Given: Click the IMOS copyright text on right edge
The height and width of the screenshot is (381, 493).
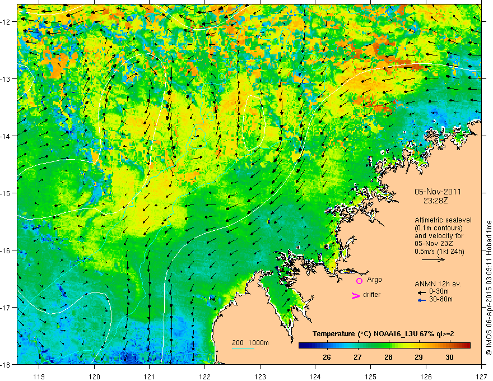Looking at the screenshot, I should pos(489,289).
